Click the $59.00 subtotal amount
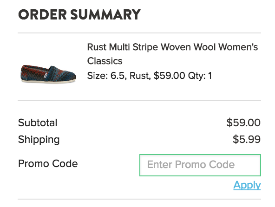The image size is (275, 207). [x=243, y=123]
